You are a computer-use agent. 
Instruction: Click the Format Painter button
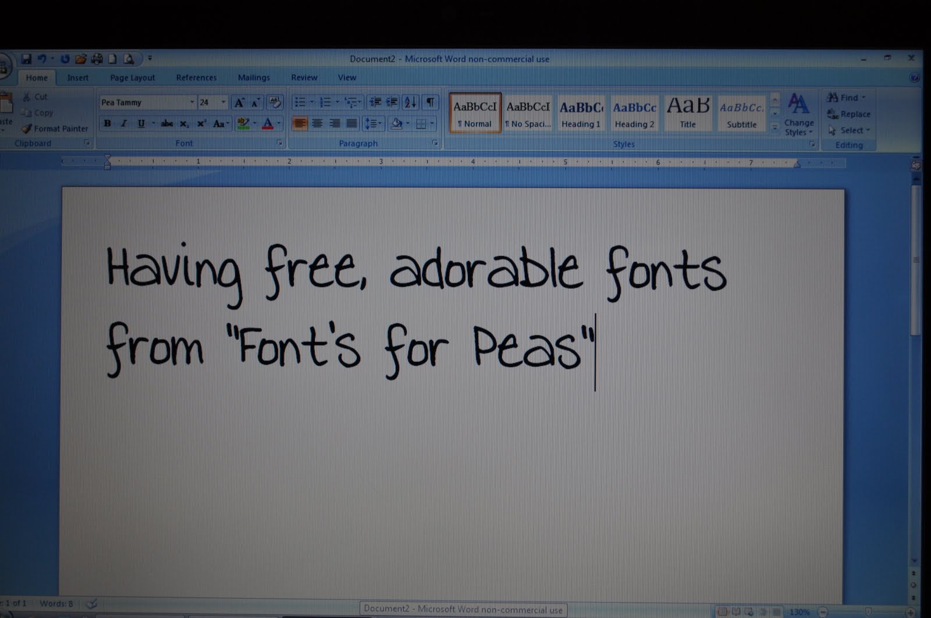[x=55, y=128]
